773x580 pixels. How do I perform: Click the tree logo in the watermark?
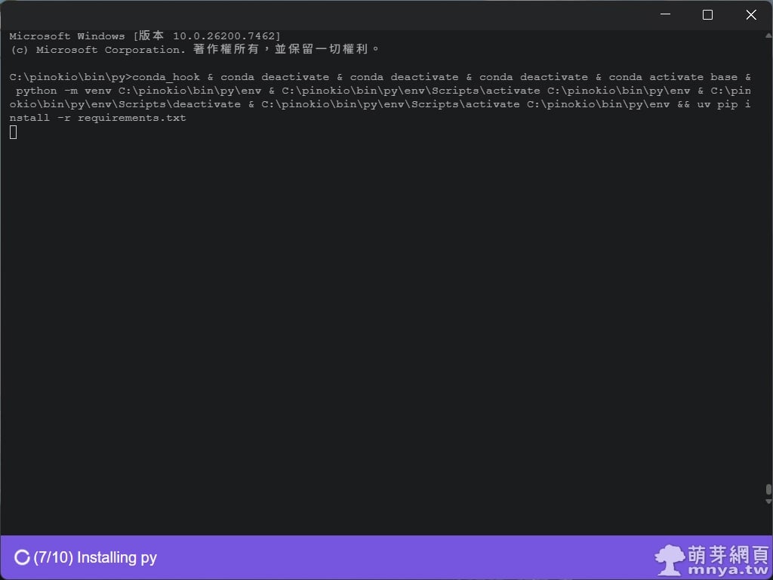(670, 560)
